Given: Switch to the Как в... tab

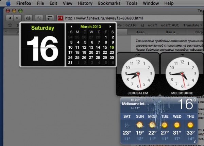Looking at the screenshot, I should tap(172, 32).
